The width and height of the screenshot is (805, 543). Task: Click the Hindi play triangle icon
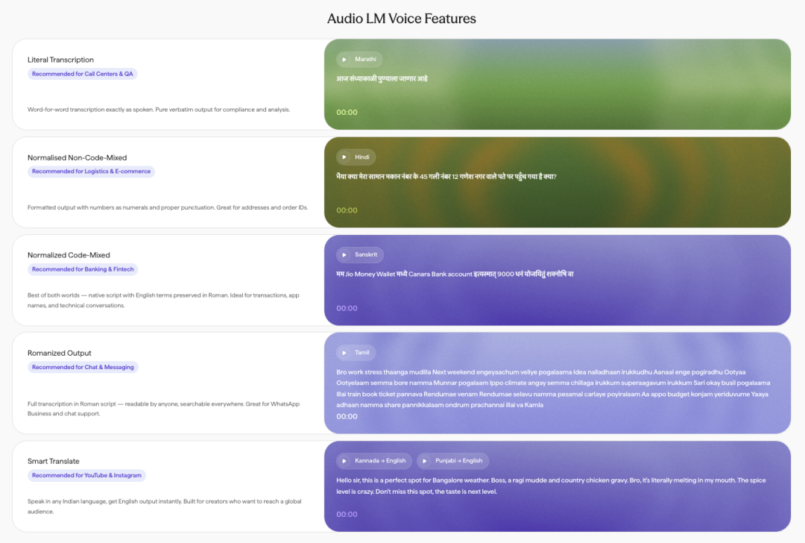pos(344,157)
